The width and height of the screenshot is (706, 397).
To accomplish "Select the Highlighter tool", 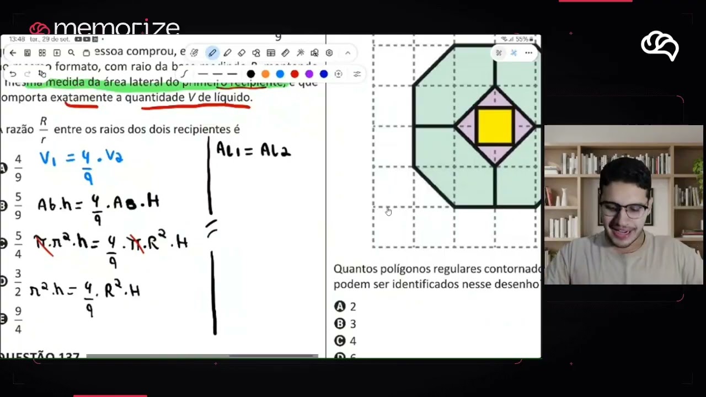I will point(227,53).
